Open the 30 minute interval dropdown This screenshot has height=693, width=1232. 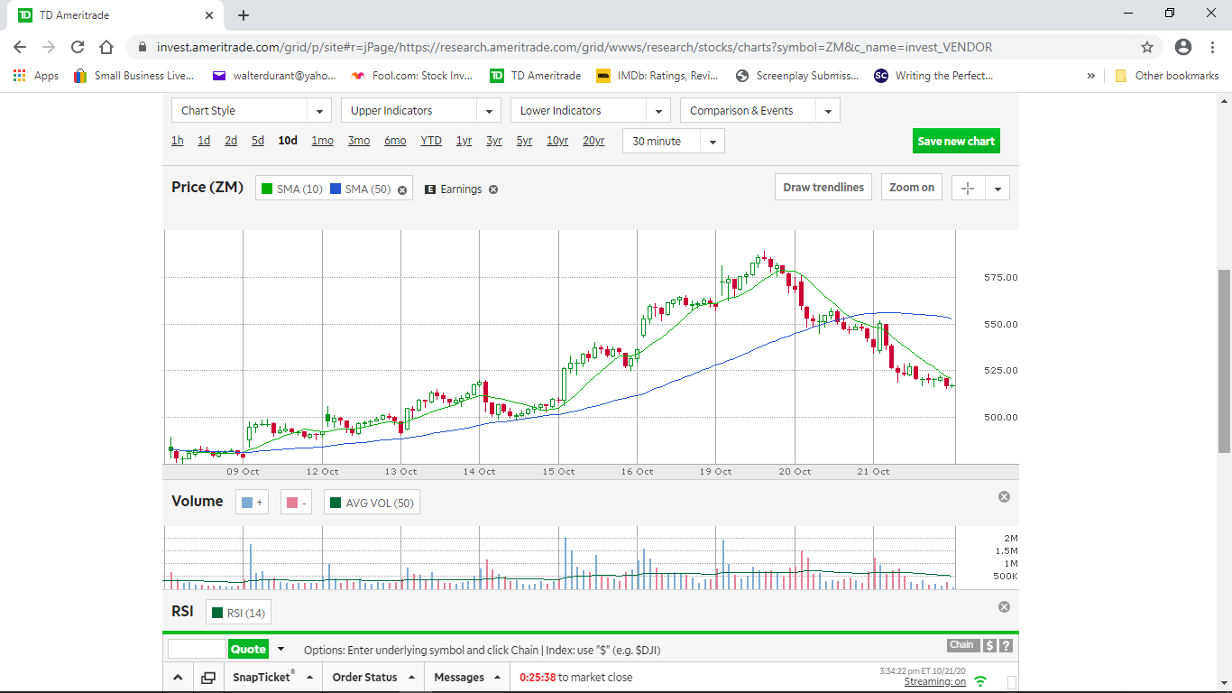tap(673, 142)
